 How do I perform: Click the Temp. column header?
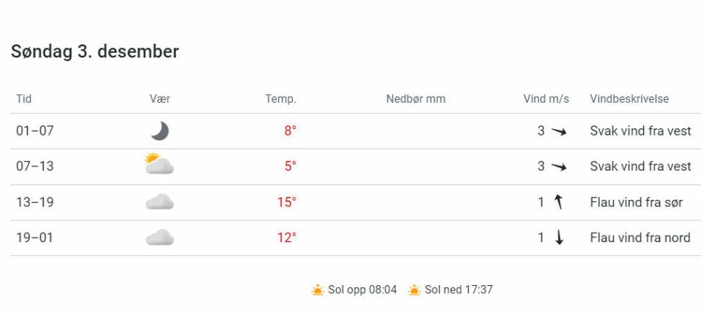point(280,99)
